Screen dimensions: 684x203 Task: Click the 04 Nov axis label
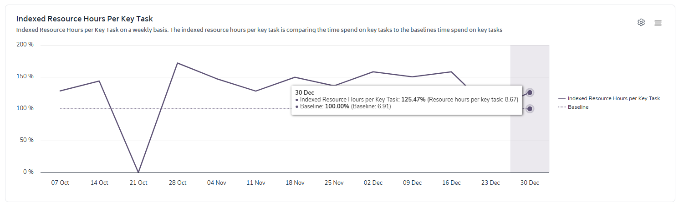coord(217,183)
